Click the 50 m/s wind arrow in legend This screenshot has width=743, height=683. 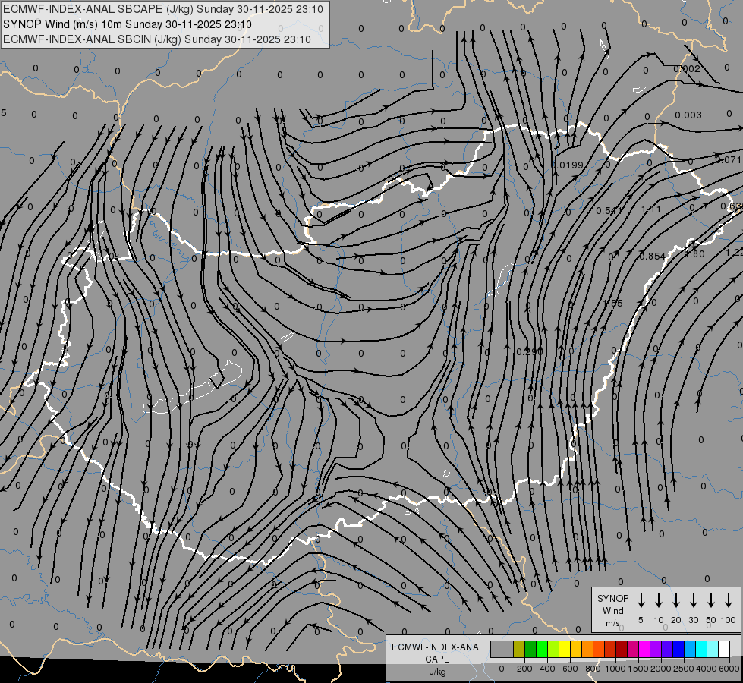tap(711, 600)
